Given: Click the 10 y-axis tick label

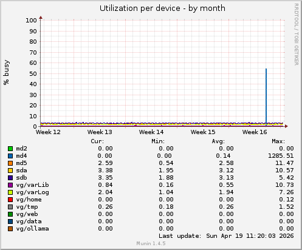Looking at the screenshot, I should 33,117.
